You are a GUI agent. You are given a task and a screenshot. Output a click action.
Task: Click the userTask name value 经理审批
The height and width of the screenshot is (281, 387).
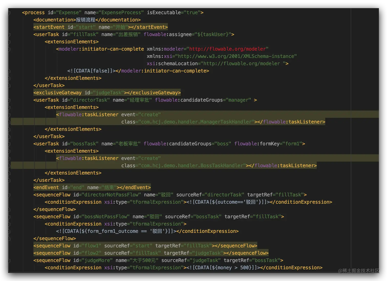coord(139,100)
